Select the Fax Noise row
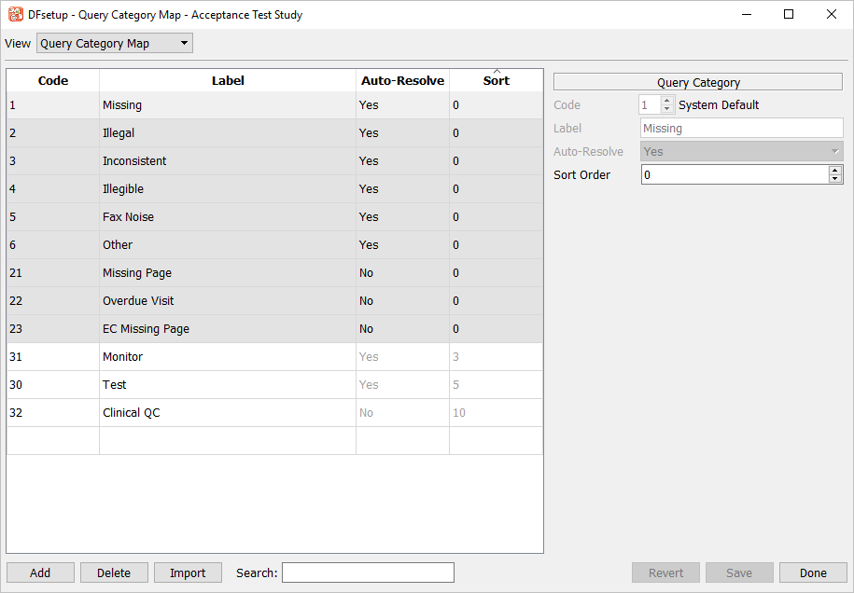Image resolution: width=854 pixels, height=593 pixels. pyautogui.click(x=128, y=217)
